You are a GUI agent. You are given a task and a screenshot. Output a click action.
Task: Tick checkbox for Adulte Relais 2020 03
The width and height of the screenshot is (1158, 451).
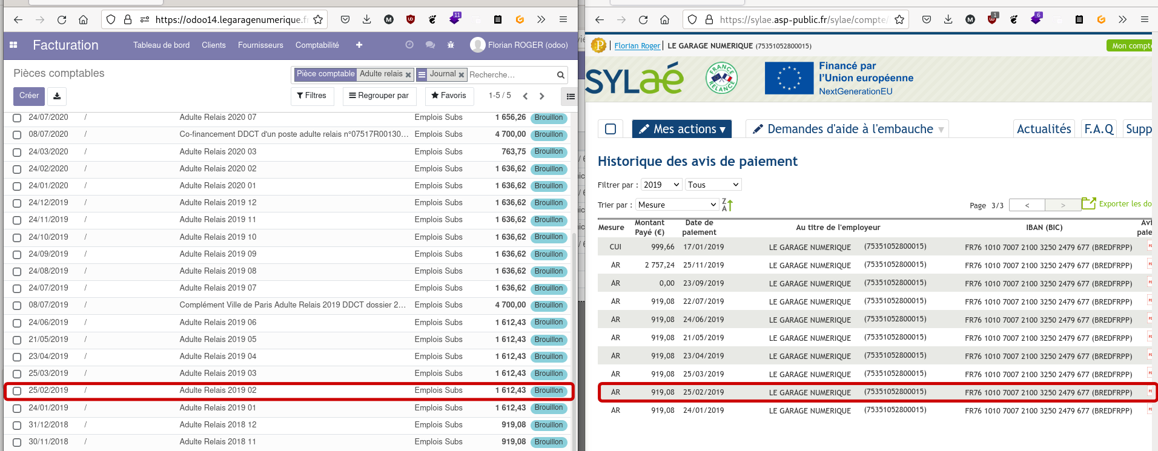click(17, 152)
